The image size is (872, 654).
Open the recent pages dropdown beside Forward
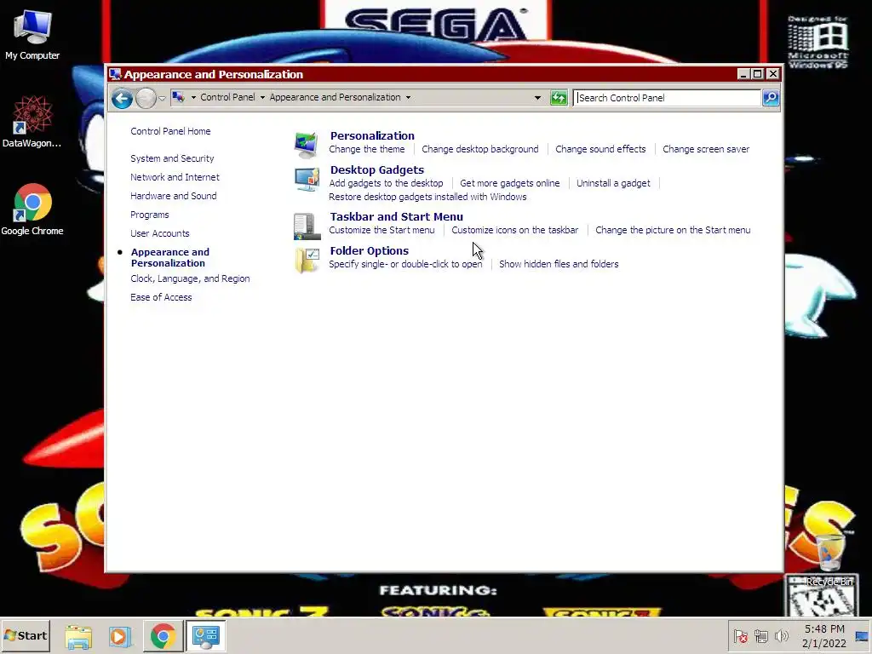[162, 99]
